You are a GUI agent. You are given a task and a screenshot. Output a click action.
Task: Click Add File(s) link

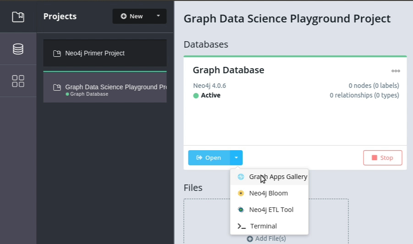coord(266,239)
